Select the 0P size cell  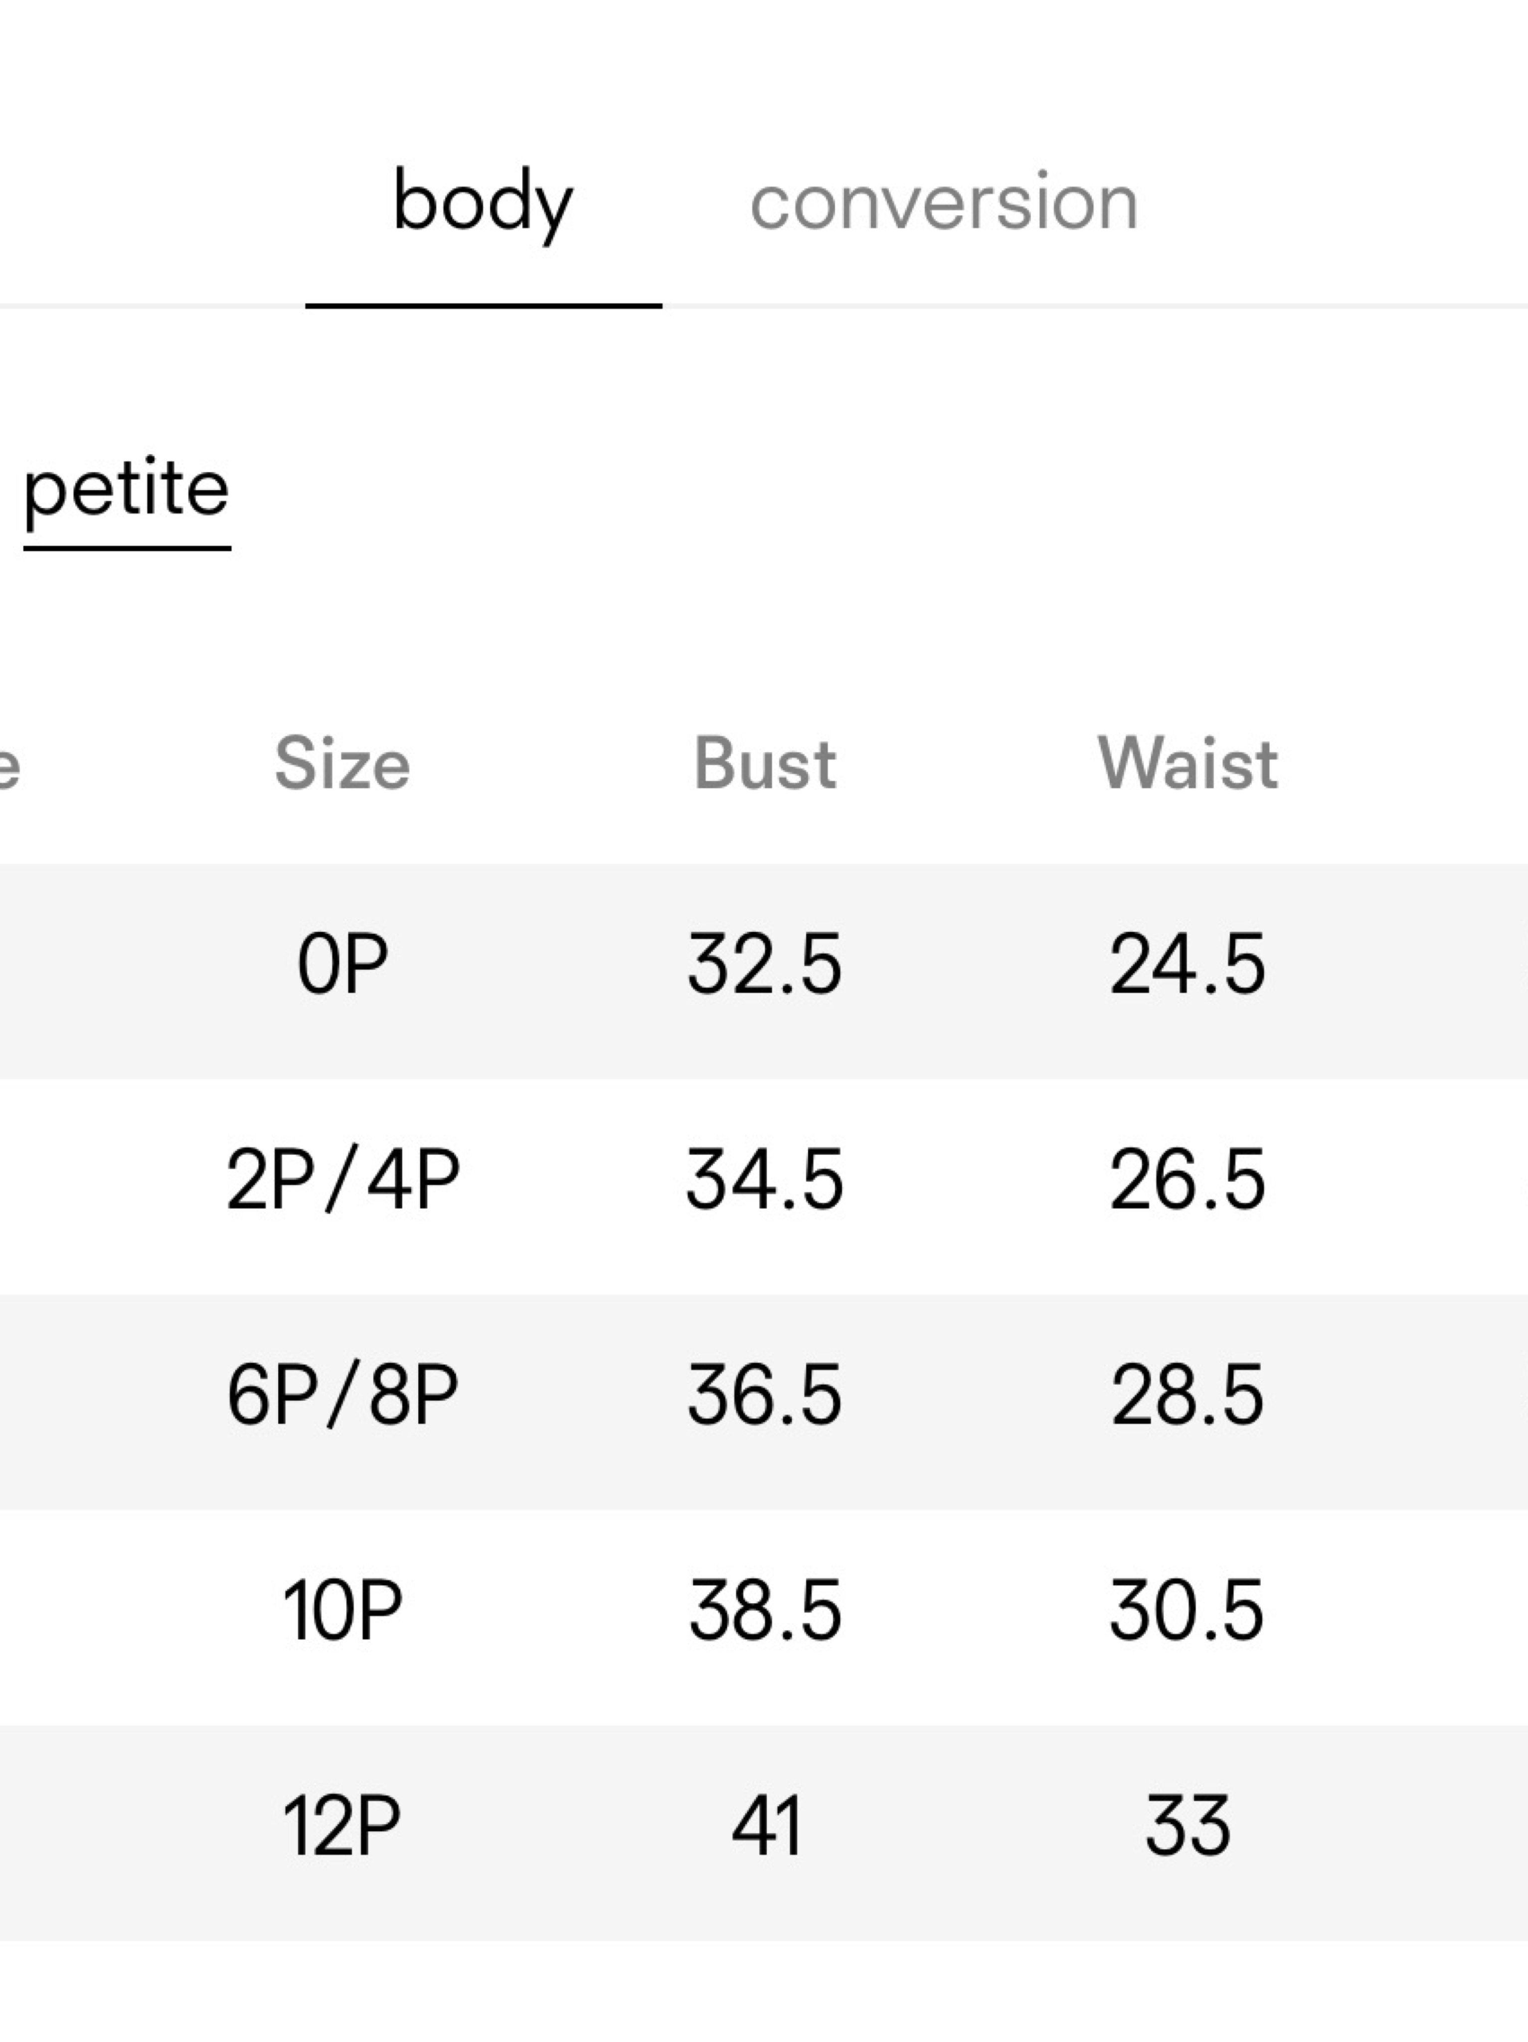click(341, 964)
